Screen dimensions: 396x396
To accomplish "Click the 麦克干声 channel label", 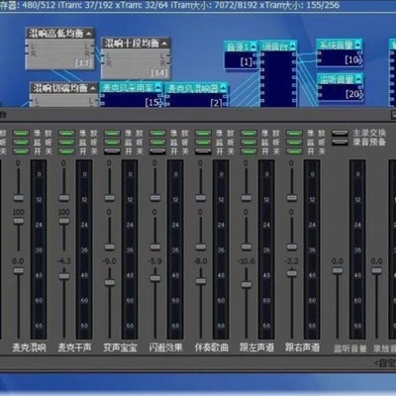I will [74, 347].
